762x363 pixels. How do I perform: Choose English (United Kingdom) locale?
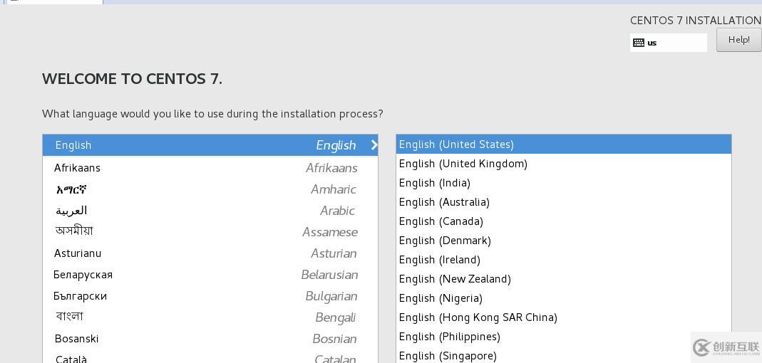[564, 164]
